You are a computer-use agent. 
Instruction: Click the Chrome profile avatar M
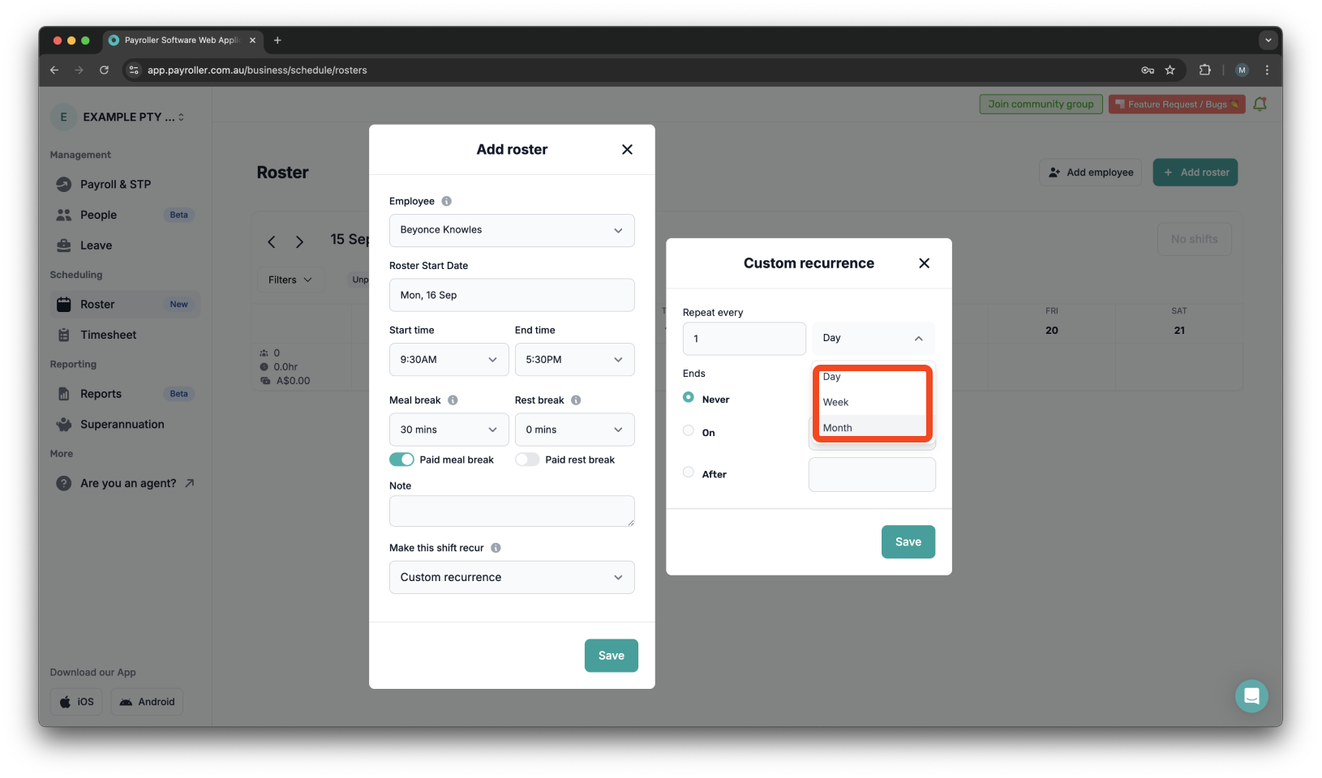(x=1242, y=71)
